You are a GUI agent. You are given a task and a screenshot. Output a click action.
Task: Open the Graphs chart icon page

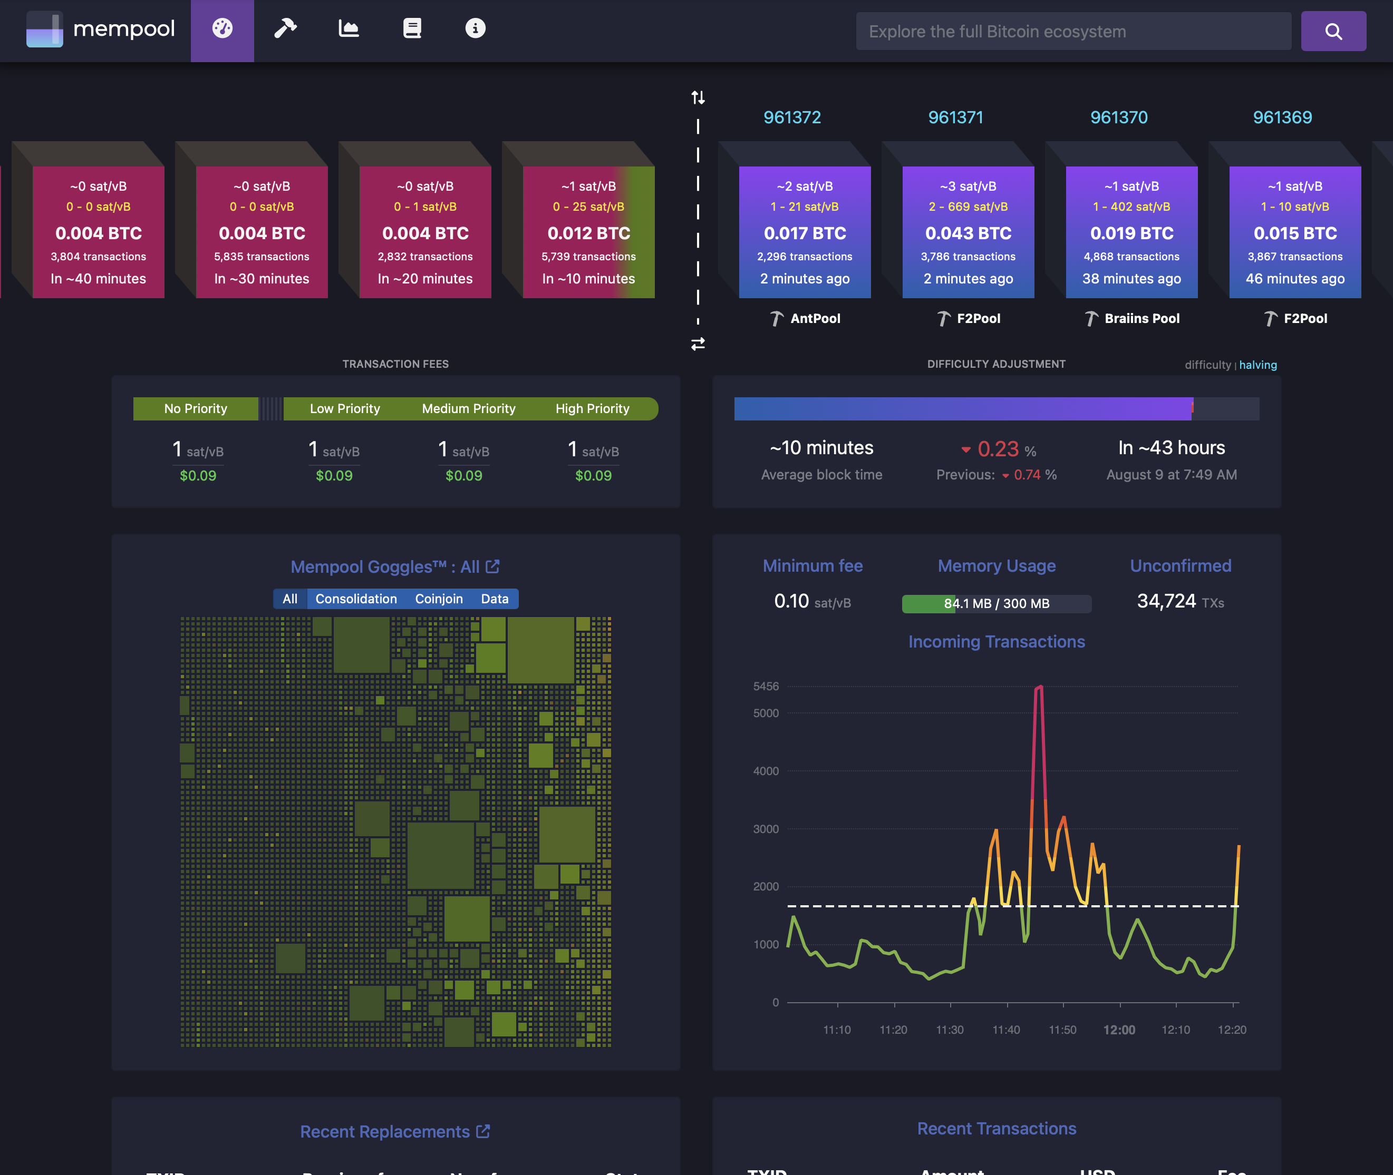[x=349, y=28]
